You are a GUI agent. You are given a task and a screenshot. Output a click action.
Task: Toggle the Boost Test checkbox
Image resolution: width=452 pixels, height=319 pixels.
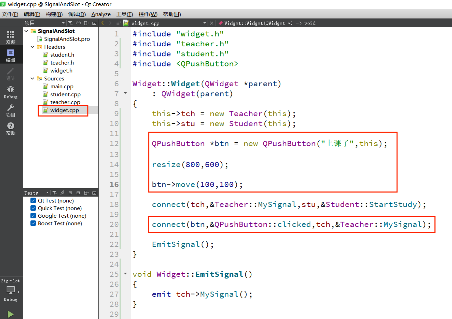[33, 223]
